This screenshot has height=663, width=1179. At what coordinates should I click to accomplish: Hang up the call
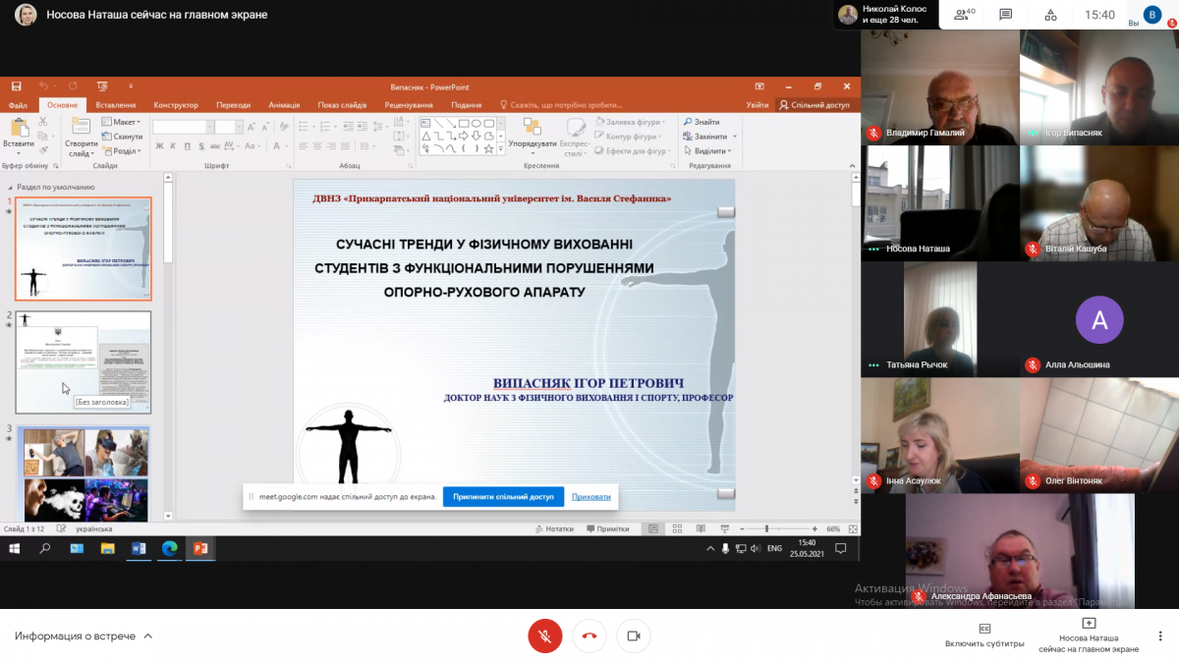589,636
